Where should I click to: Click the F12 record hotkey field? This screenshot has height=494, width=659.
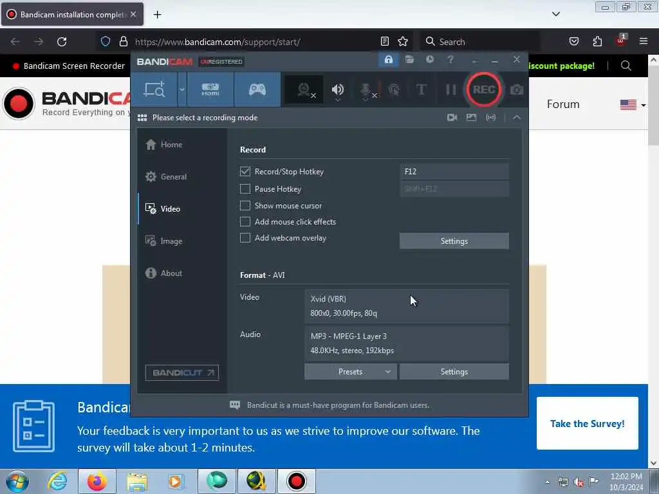coord(454,171)
